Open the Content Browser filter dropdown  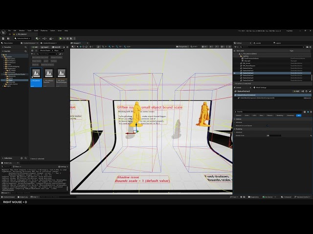tap(33, 54)
